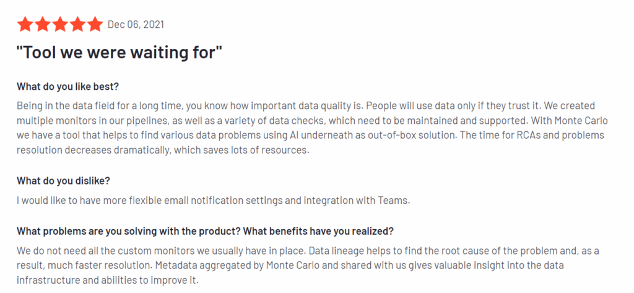Click the last line "infrastructure and abilities to improve it"
The image size is (634, 293).
(x=108, y=280)
